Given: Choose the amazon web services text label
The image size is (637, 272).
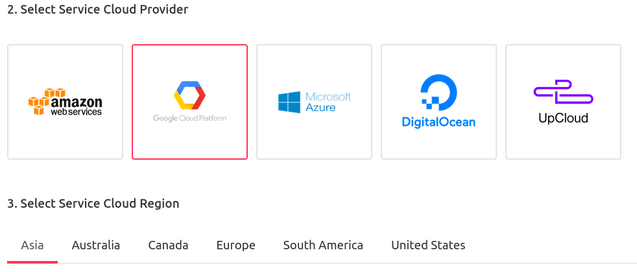Looking at the screenshot, I should (x=76, y=106).
